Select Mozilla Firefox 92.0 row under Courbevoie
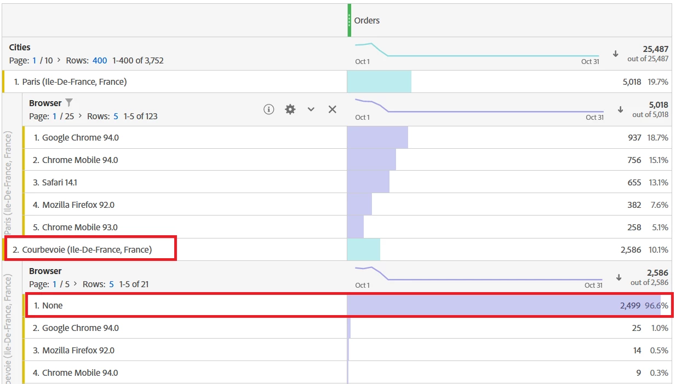Screen dimensions: 676x384 (347, 350)
